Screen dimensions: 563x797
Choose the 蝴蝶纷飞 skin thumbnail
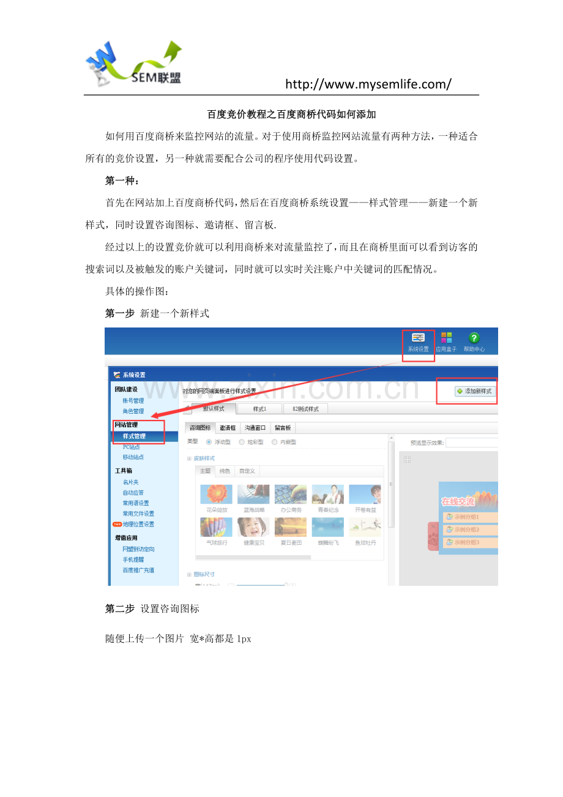328,527
